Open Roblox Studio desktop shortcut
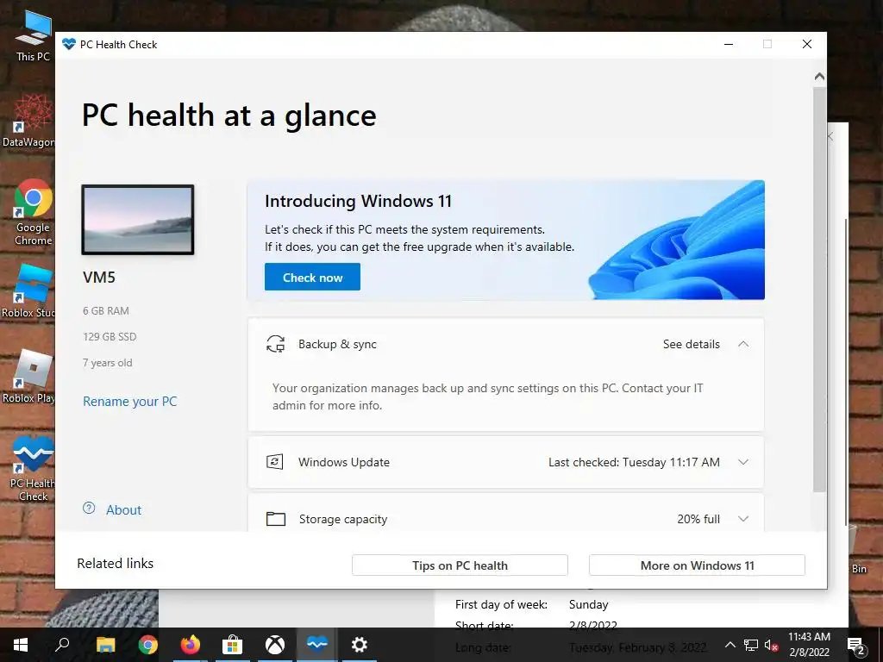883x662 pixels. click(x=28, y=291)
